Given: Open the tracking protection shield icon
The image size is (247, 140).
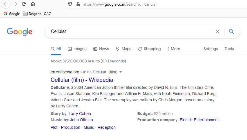Looking at the screenshot, I should (70, 4).
